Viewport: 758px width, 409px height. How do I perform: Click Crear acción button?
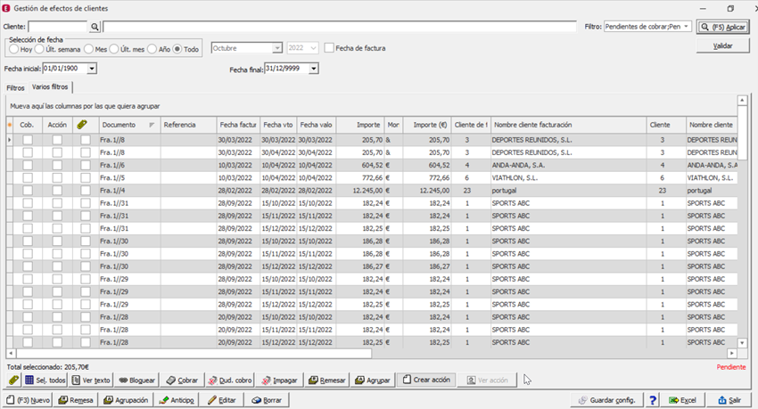427,380
